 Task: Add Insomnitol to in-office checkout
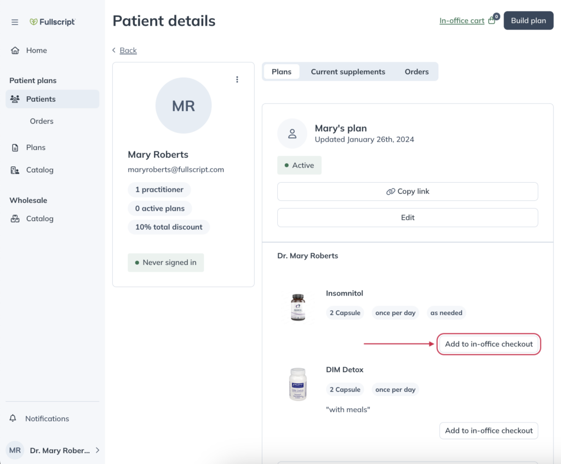489,344
